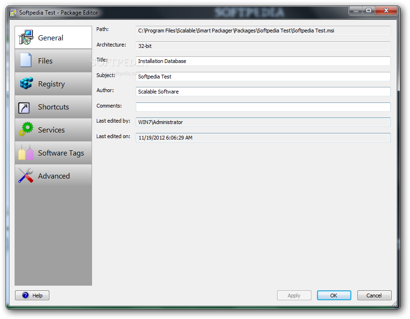This screenshot has width=410, height=319.
Task: Switch to the Files tab
Action: pos(54,61)
